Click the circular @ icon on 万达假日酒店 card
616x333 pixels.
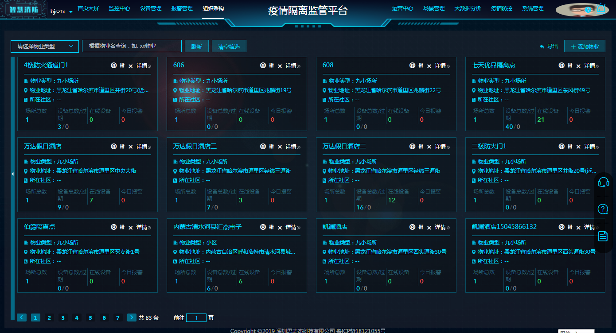coord(113,147)
